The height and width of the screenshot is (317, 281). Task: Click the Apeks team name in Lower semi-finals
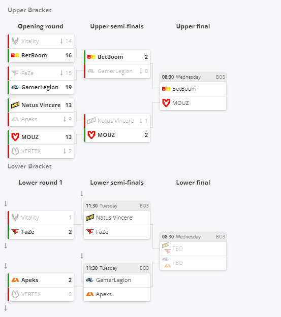[x=104, y=294]
